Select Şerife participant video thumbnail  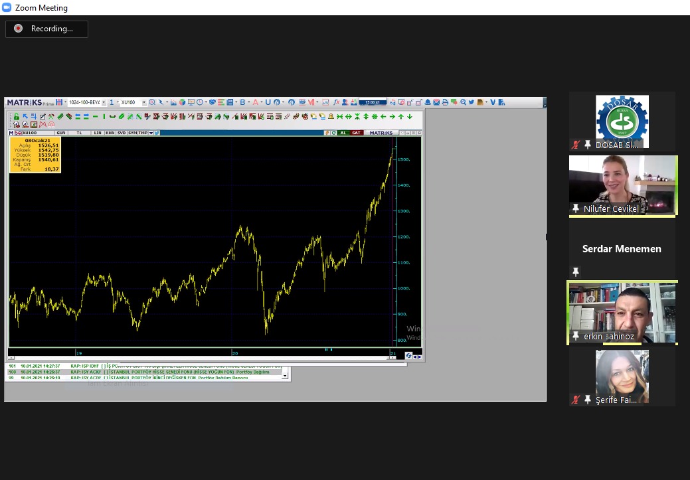pos(622,376)
